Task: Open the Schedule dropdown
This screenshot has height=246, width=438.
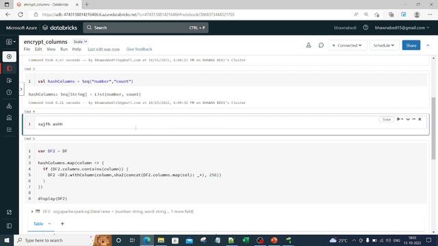Action: (x=384, y=45)
